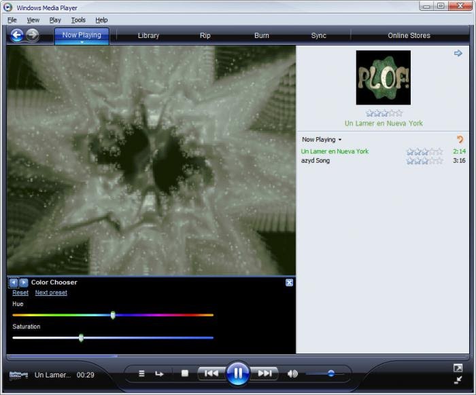The height and width of the screenshot is (395, 476).
Task: Switch to the Rip tab
Action: click(205, 35)
